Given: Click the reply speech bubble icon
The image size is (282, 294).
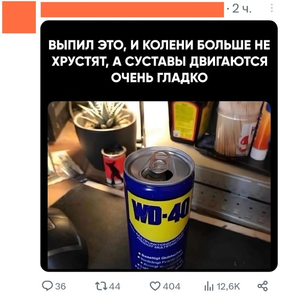Looking at the screenshot, I should tap(47, 286).
